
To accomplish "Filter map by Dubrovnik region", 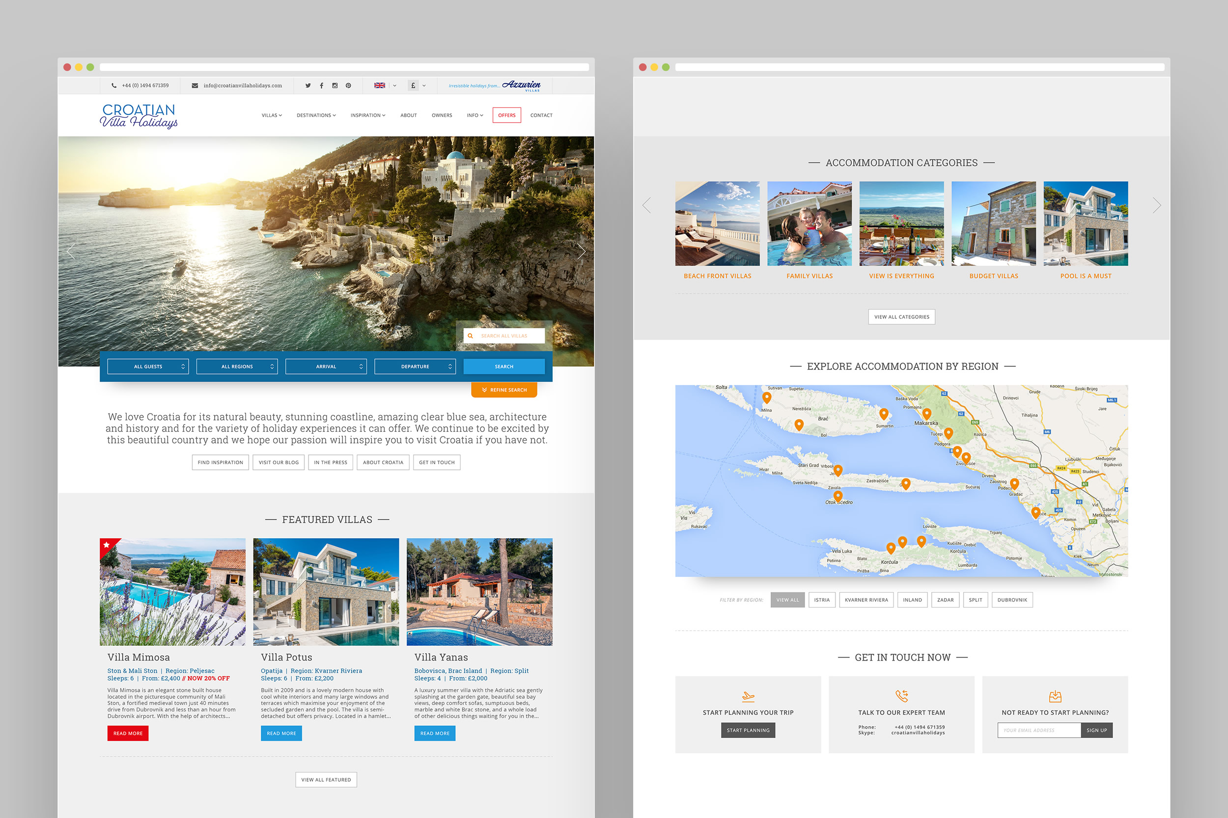I will coord(1012,600).
